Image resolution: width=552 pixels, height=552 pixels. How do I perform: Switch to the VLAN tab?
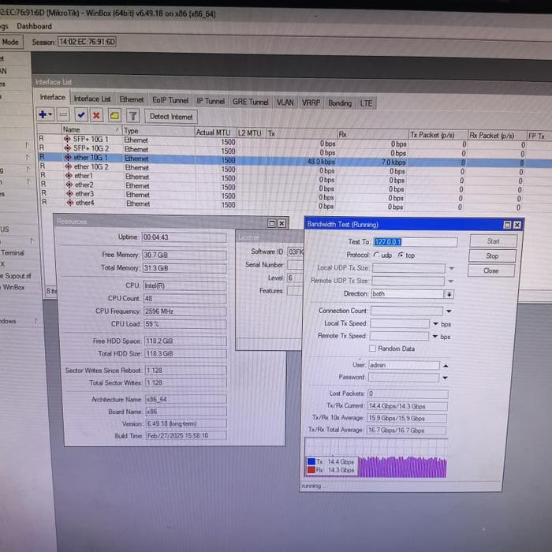[285, 102]
